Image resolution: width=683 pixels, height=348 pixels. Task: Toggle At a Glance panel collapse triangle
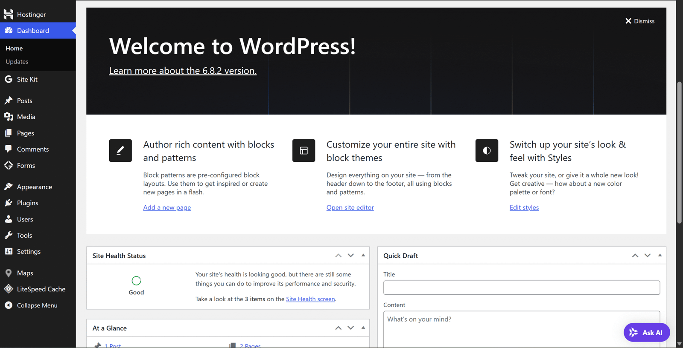(363, 328)
